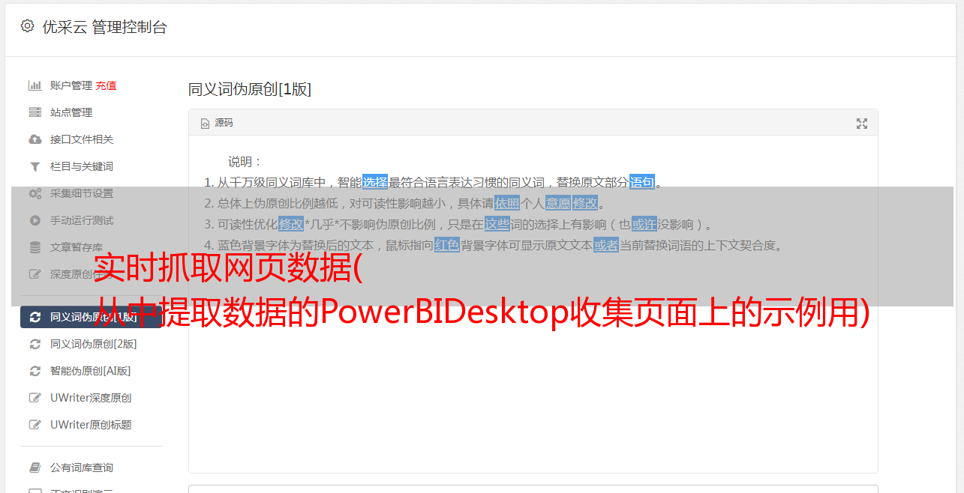Screen dimensions: 964x493
Task: Select 同义词伪原创[1版] in the sidebar
Action: [x=91, y=317]
